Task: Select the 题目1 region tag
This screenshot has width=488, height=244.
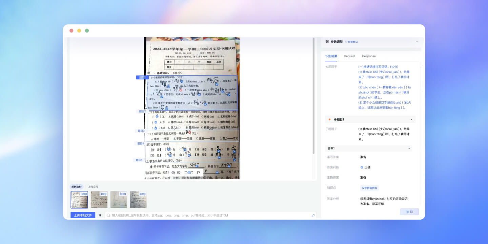Action: pyautogui.click(x=142, y=77)
